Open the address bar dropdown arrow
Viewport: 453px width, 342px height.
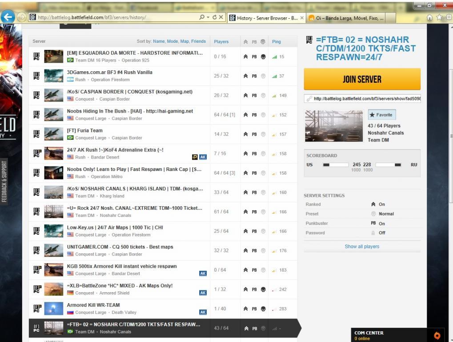pos(208,17)
